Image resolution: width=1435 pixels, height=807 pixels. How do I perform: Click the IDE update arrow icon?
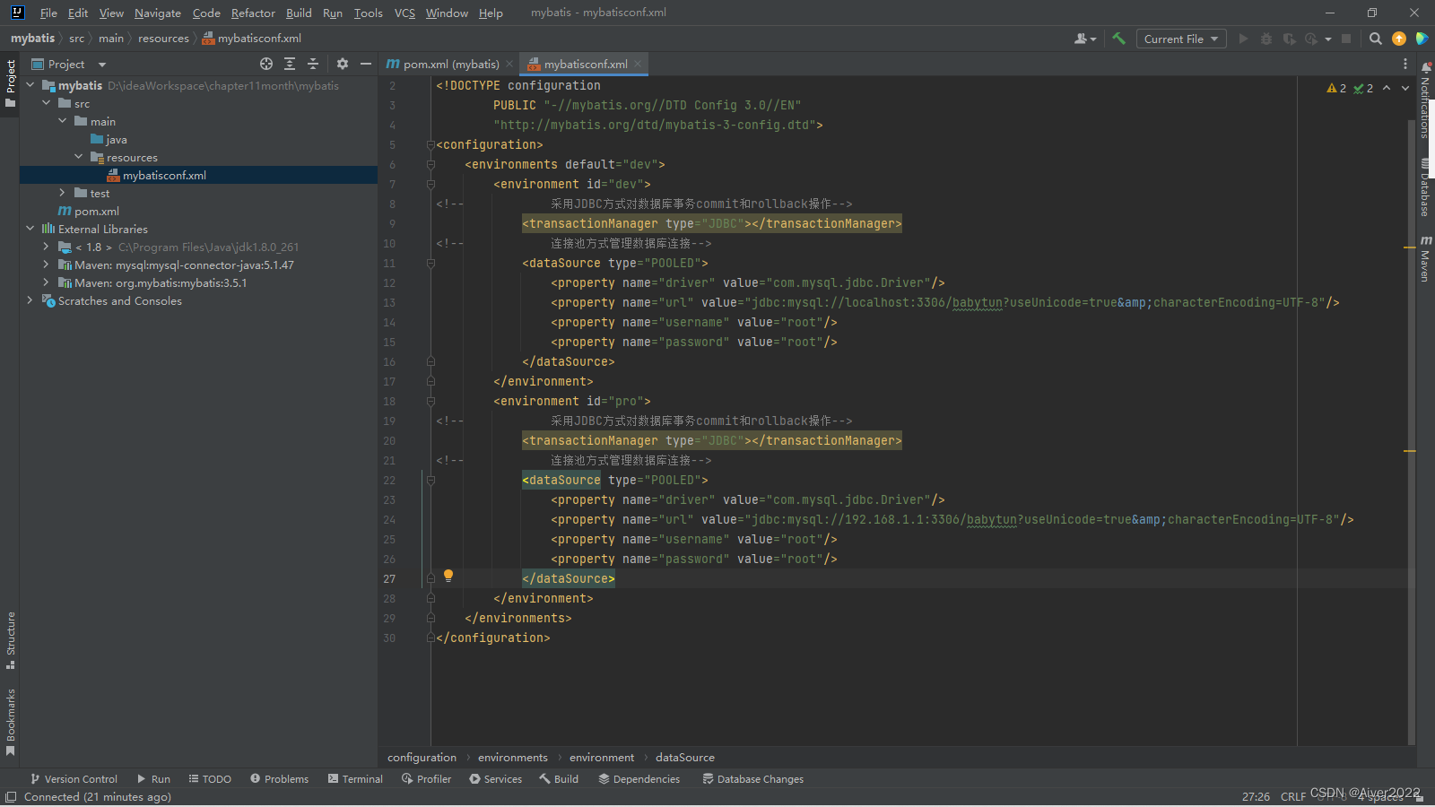coord(1398,39)
